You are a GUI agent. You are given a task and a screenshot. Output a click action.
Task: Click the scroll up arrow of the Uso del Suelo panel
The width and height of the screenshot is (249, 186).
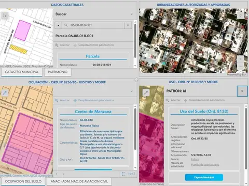246,106
